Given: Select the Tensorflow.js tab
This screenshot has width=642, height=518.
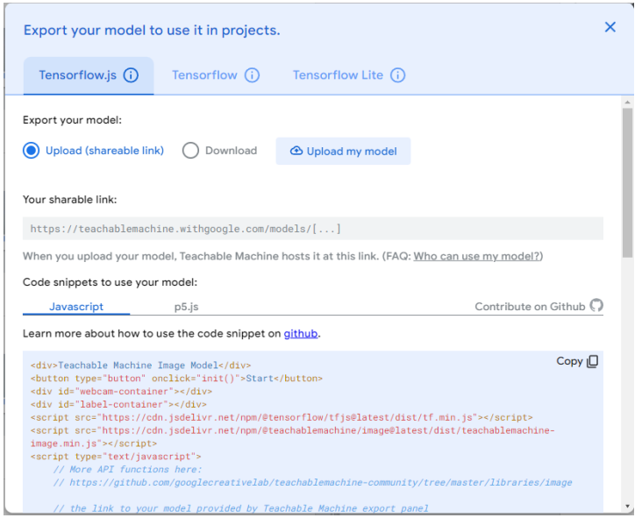Looking at the screenshot, I should [x=77, y=75].
